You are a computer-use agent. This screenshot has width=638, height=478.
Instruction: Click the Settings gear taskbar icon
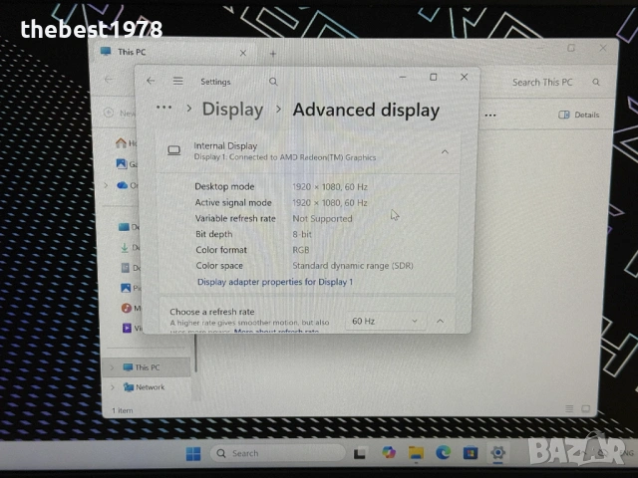[x=497, y=453]
